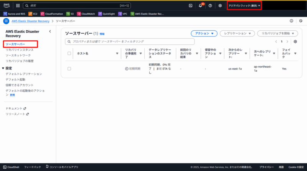
Task: Click the help question mark icon
Action: (x=210, y=6)
